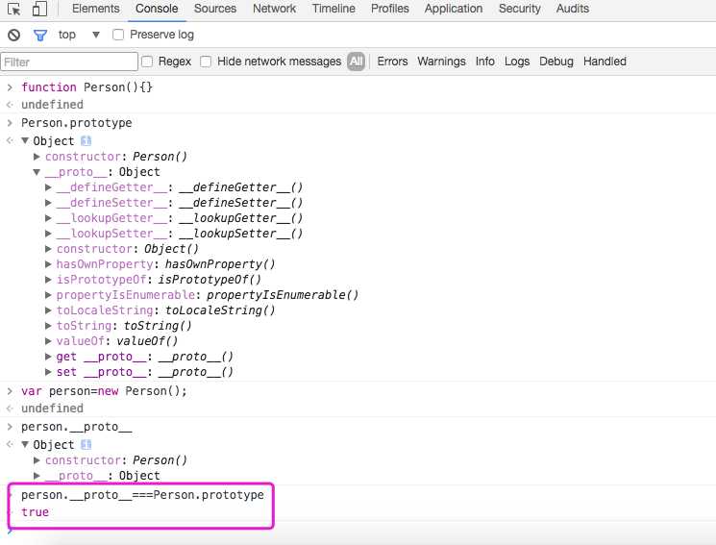Expand the __defineSetter__ property
This screenshot has height=545, width=716.
[48, 203]
